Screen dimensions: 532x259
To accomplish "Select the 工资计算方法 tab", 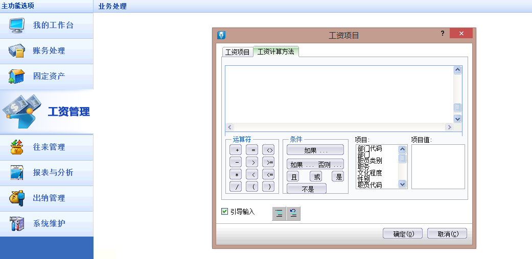I will point(276,51).
